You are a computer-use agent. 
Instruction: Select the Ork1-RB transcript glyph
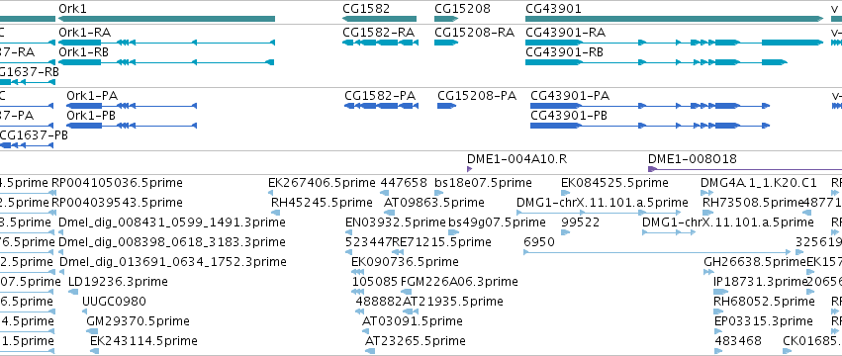pyautogui.click(x=166, y=62)
